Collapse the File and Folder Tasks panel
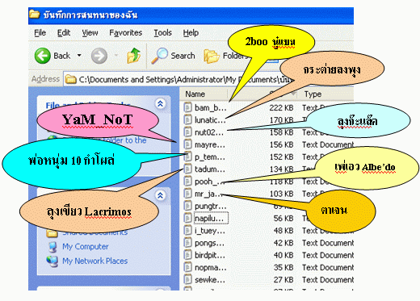 (x=160, y=103)
